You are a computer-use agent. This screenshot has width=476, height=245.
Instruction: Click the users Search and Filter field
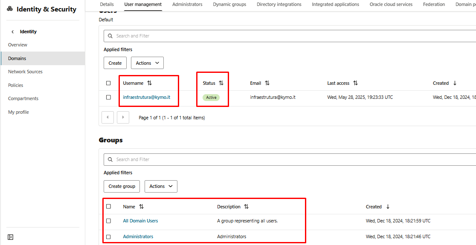(x=290, y=36)
